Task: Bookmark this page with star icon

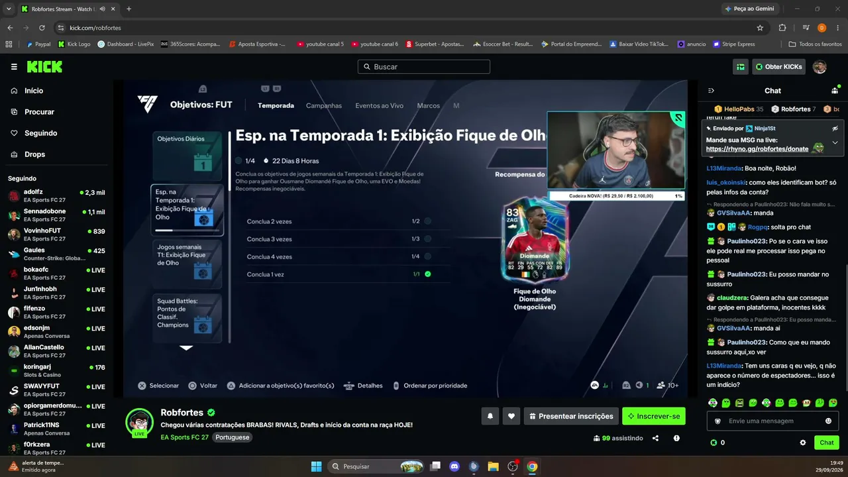Action: pyautogui.click(x=760, y=28)
